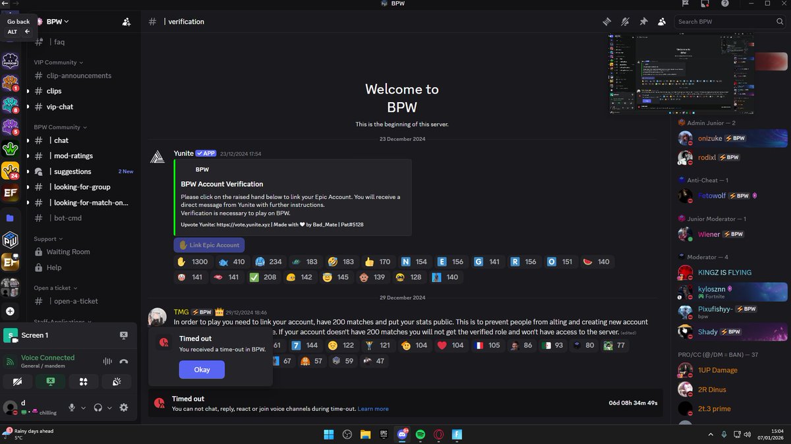This screenshot has height=444, width=791.
Task: Open the EF server with 24 badge
Action: pos(10,171)
